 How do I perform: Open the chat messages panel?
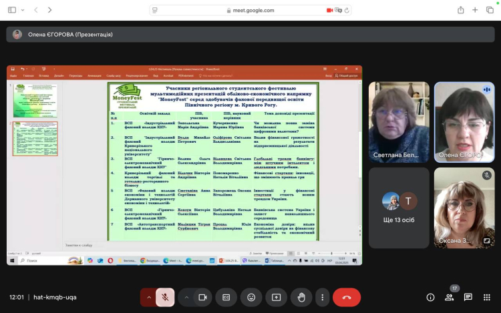click(x=468, y=297)
